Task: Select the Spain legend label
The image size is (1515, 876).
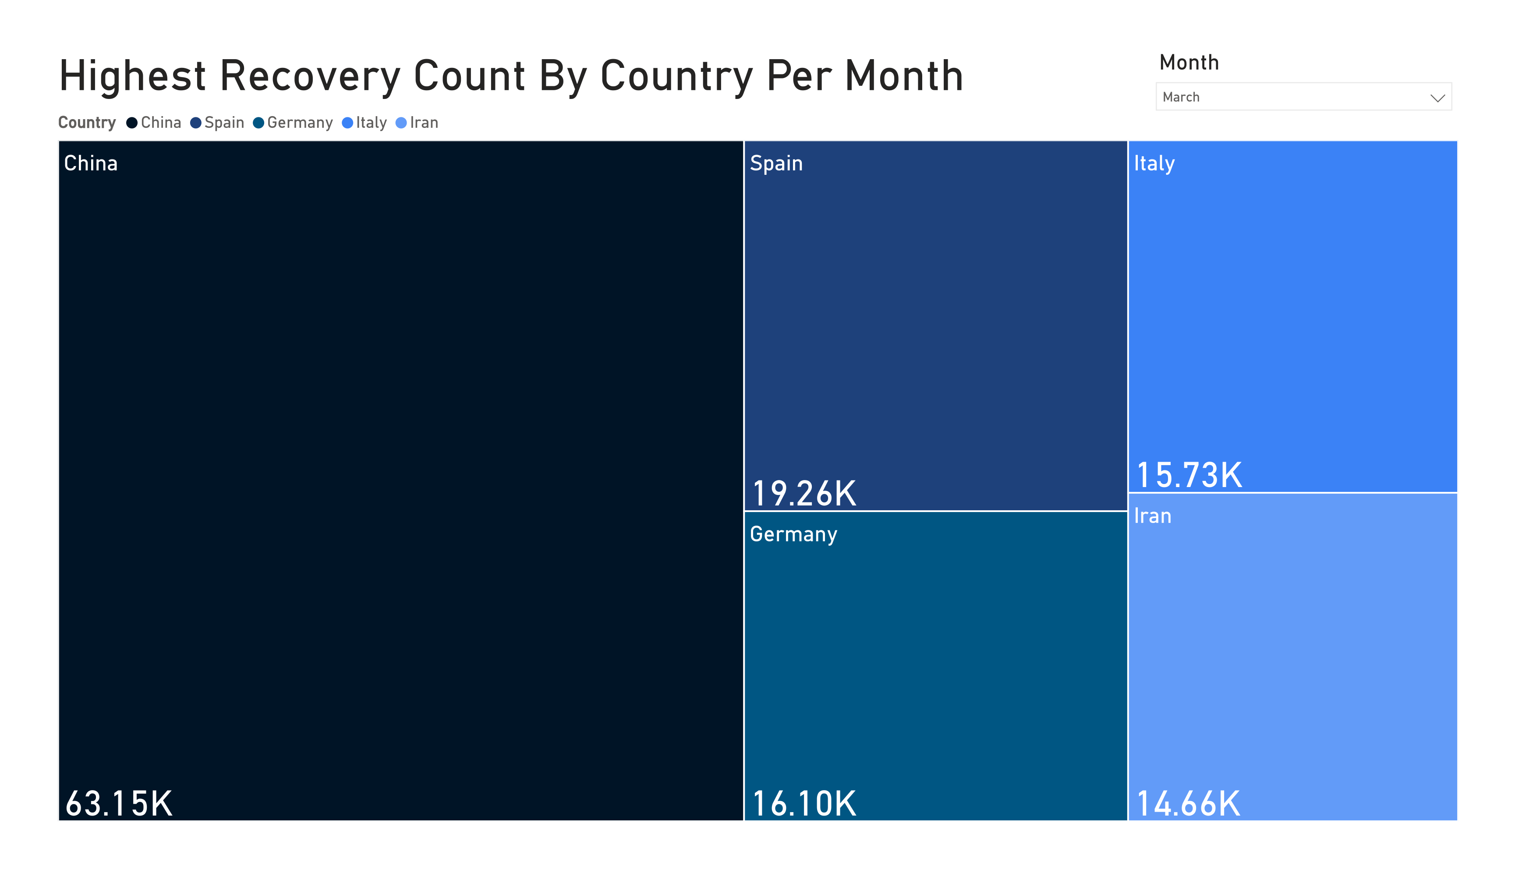Action: (x=224, y=123)
